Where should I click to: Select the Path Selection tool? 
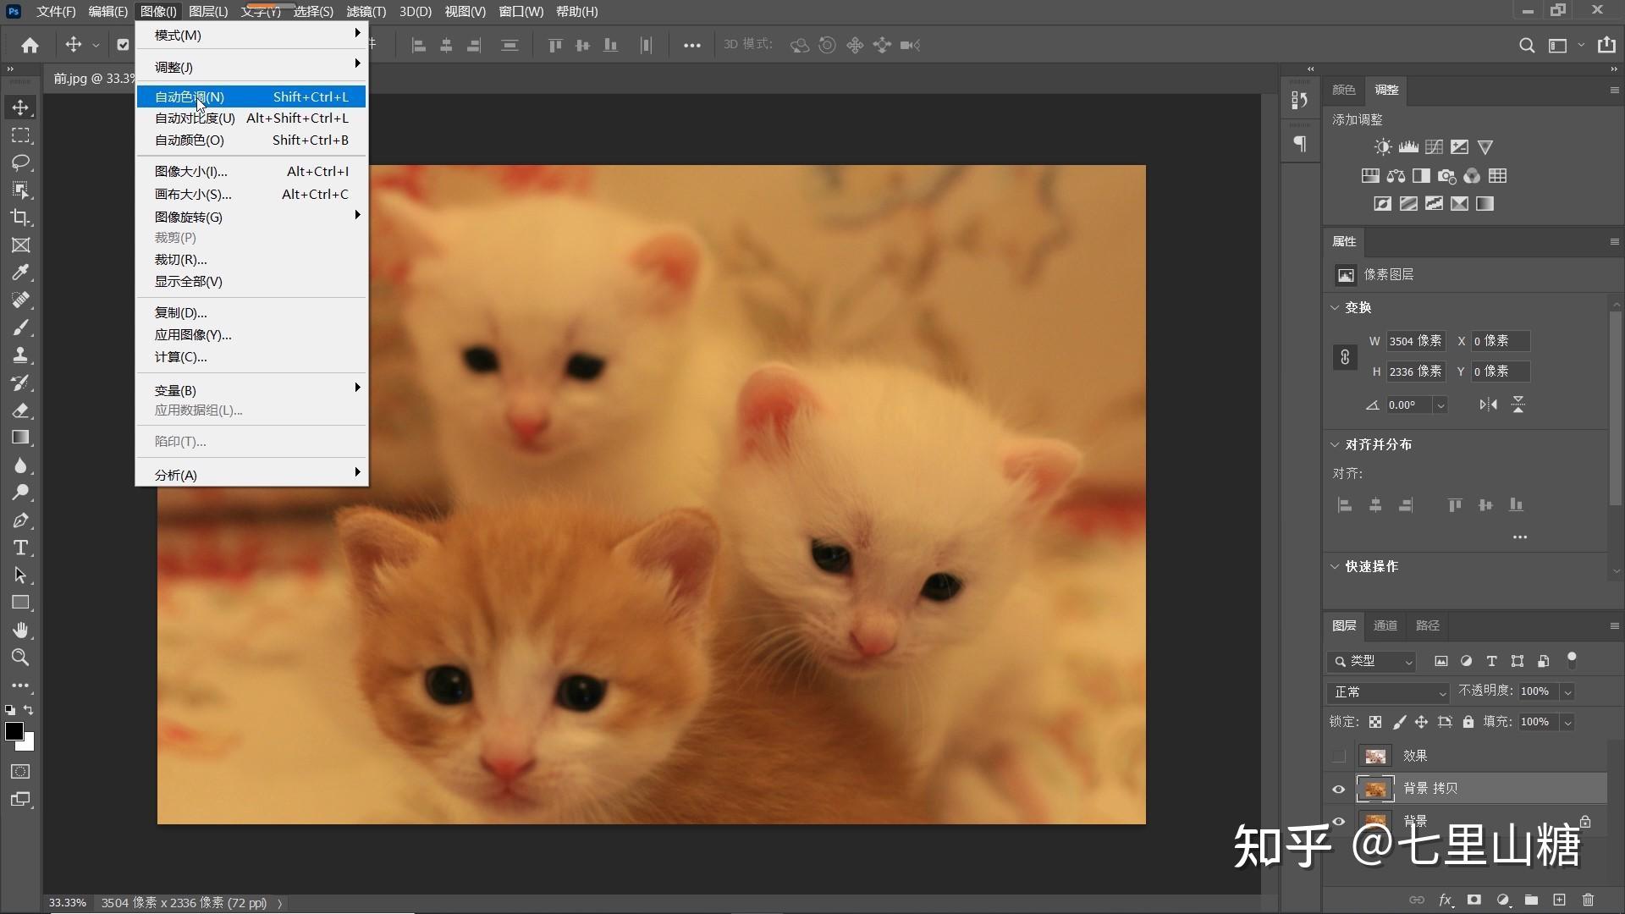(20, 575)
